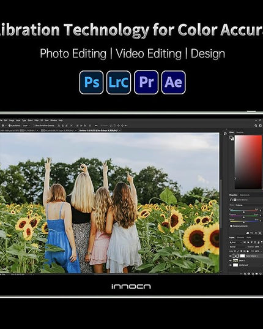Hide the Color Balance 1 layer

tap(231, 256)
